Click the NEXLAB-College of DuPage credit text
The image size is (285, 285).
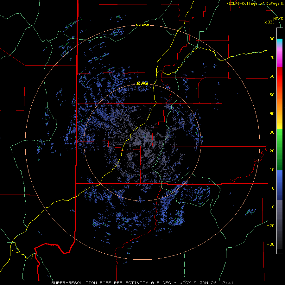(253, 3)
